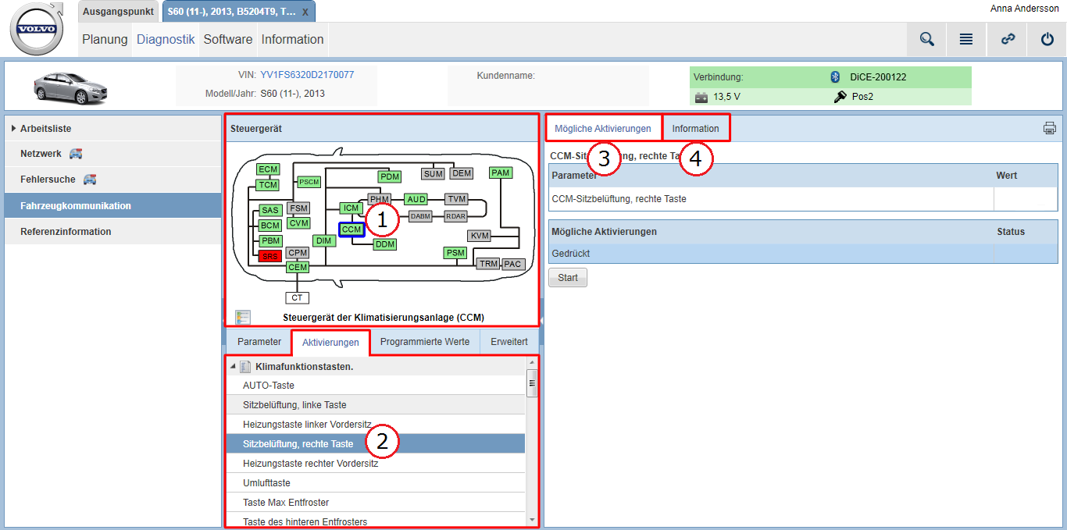This screenshot has height=530, width=1067.
Task: Close the S60 vehicle tab
Action: pyautogui.click(x=305, y=12)
